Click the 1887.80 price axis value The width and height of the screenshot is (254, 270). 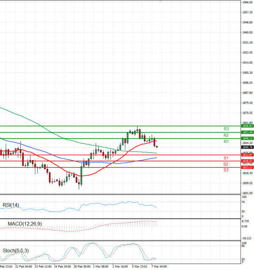coord(247,93)
